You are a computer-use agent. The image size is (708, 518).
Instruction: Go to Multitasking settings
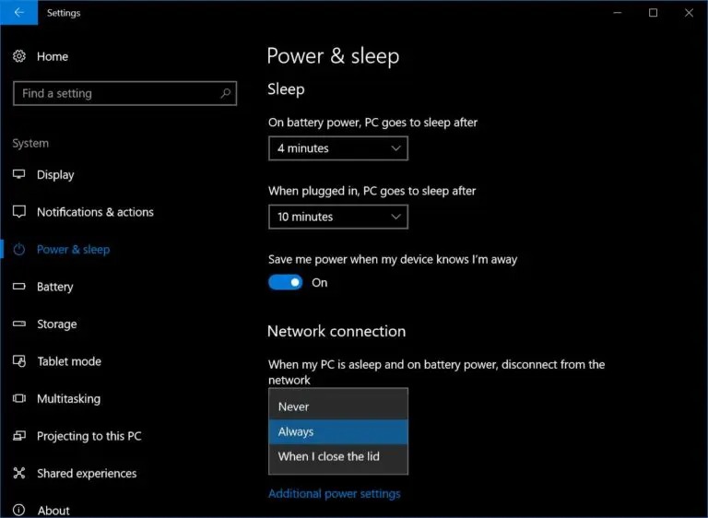[x=68, y=398]
